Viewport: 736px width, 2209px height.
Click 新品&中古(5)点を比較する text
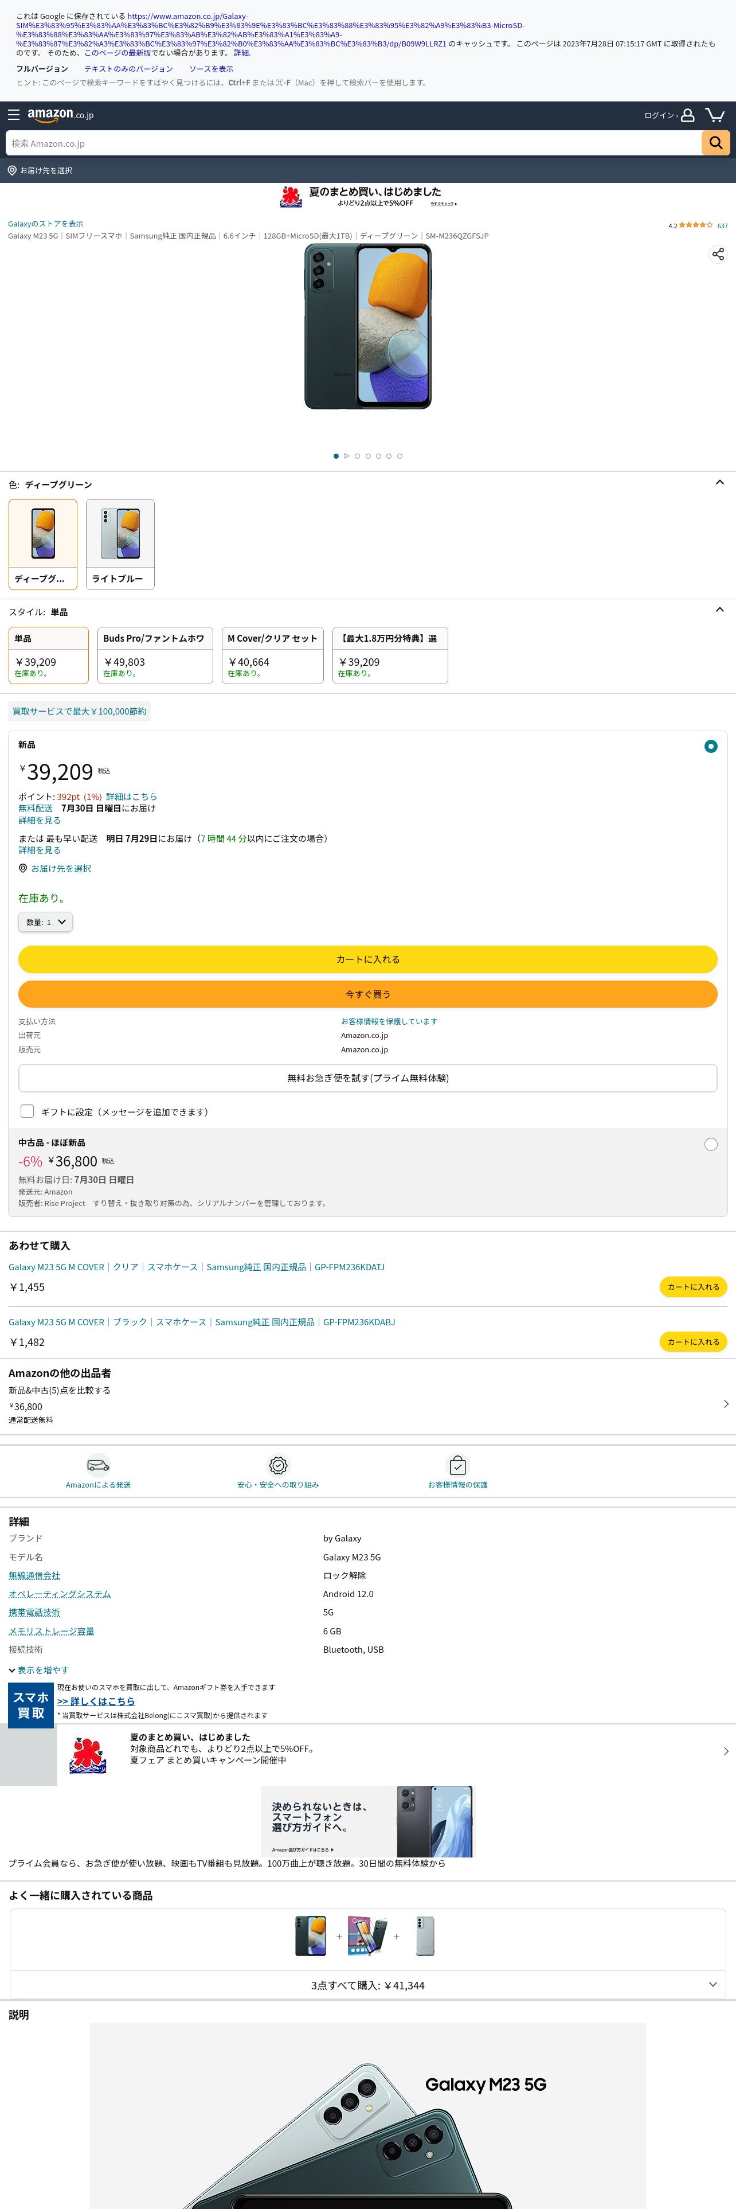click(x=59, y=1390)
